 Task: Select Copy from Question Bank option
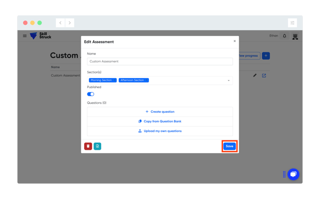(x=160, y=121)
